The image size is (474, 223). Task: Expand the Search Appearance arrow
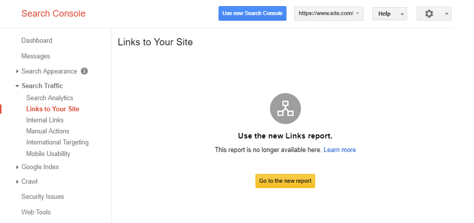pyautogui.click(x=17, y=71)
